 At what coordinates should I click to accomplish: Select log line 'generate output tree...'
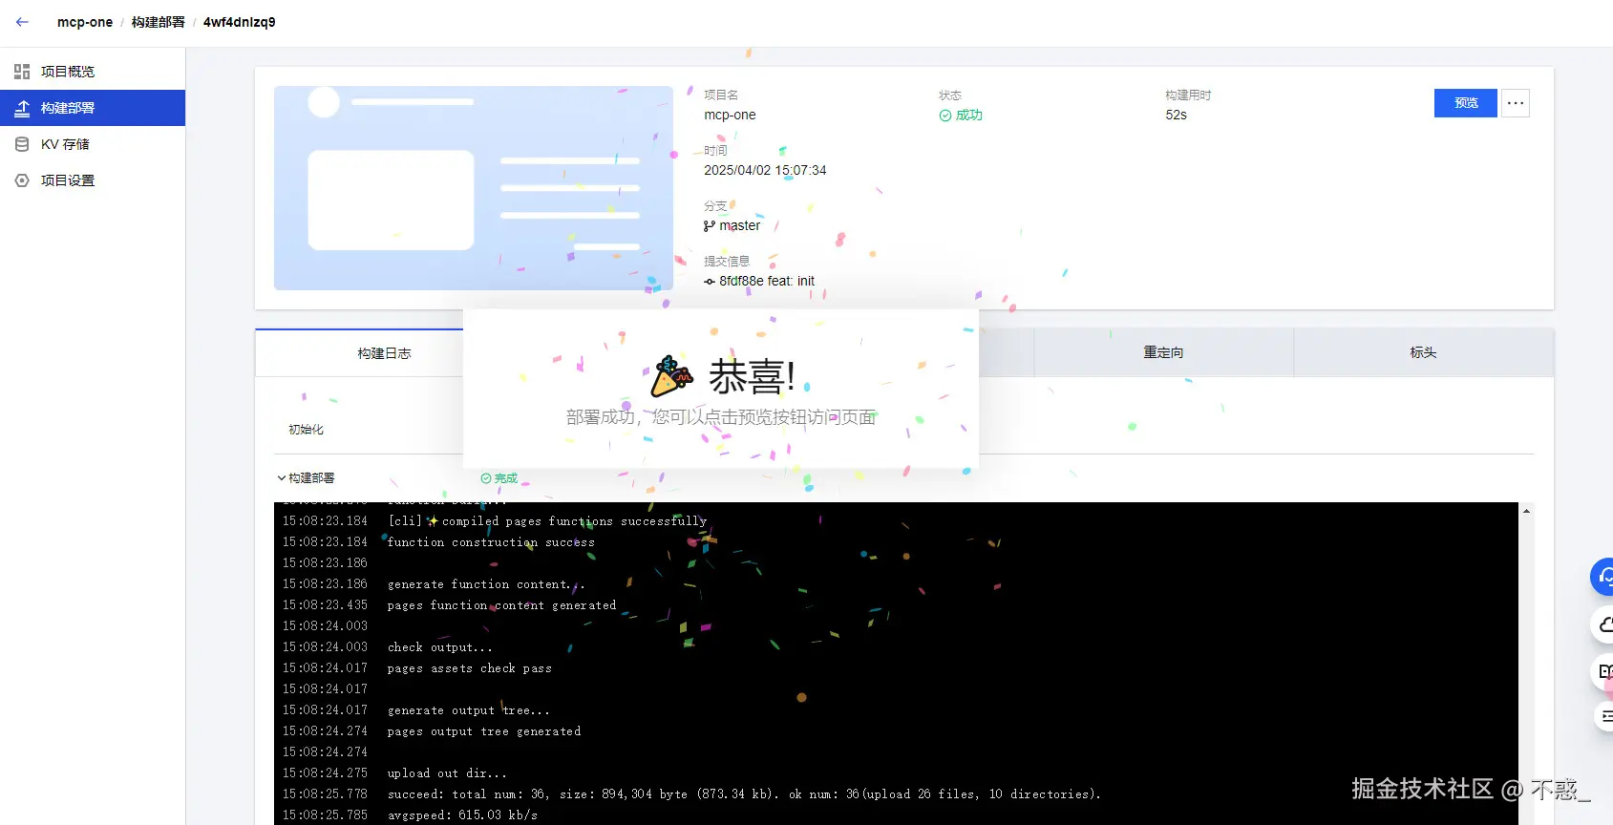pos(468,710)
